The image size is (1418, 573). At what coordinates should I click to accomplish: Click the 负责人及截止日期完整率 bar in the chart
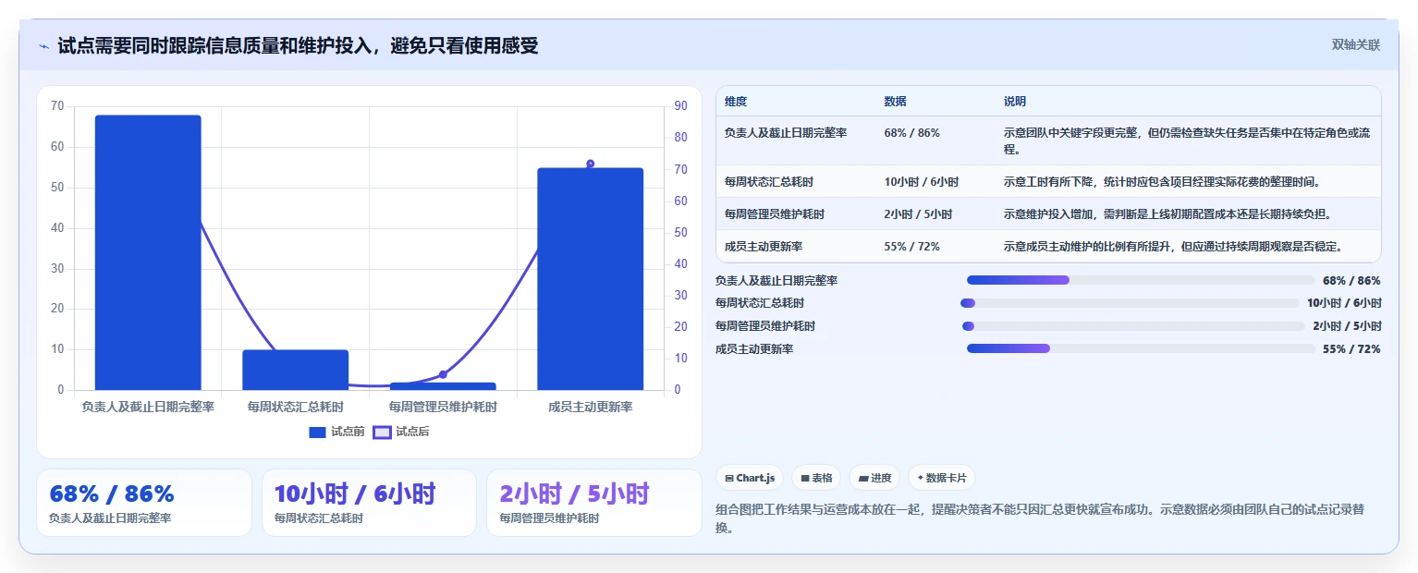[148, 252]
